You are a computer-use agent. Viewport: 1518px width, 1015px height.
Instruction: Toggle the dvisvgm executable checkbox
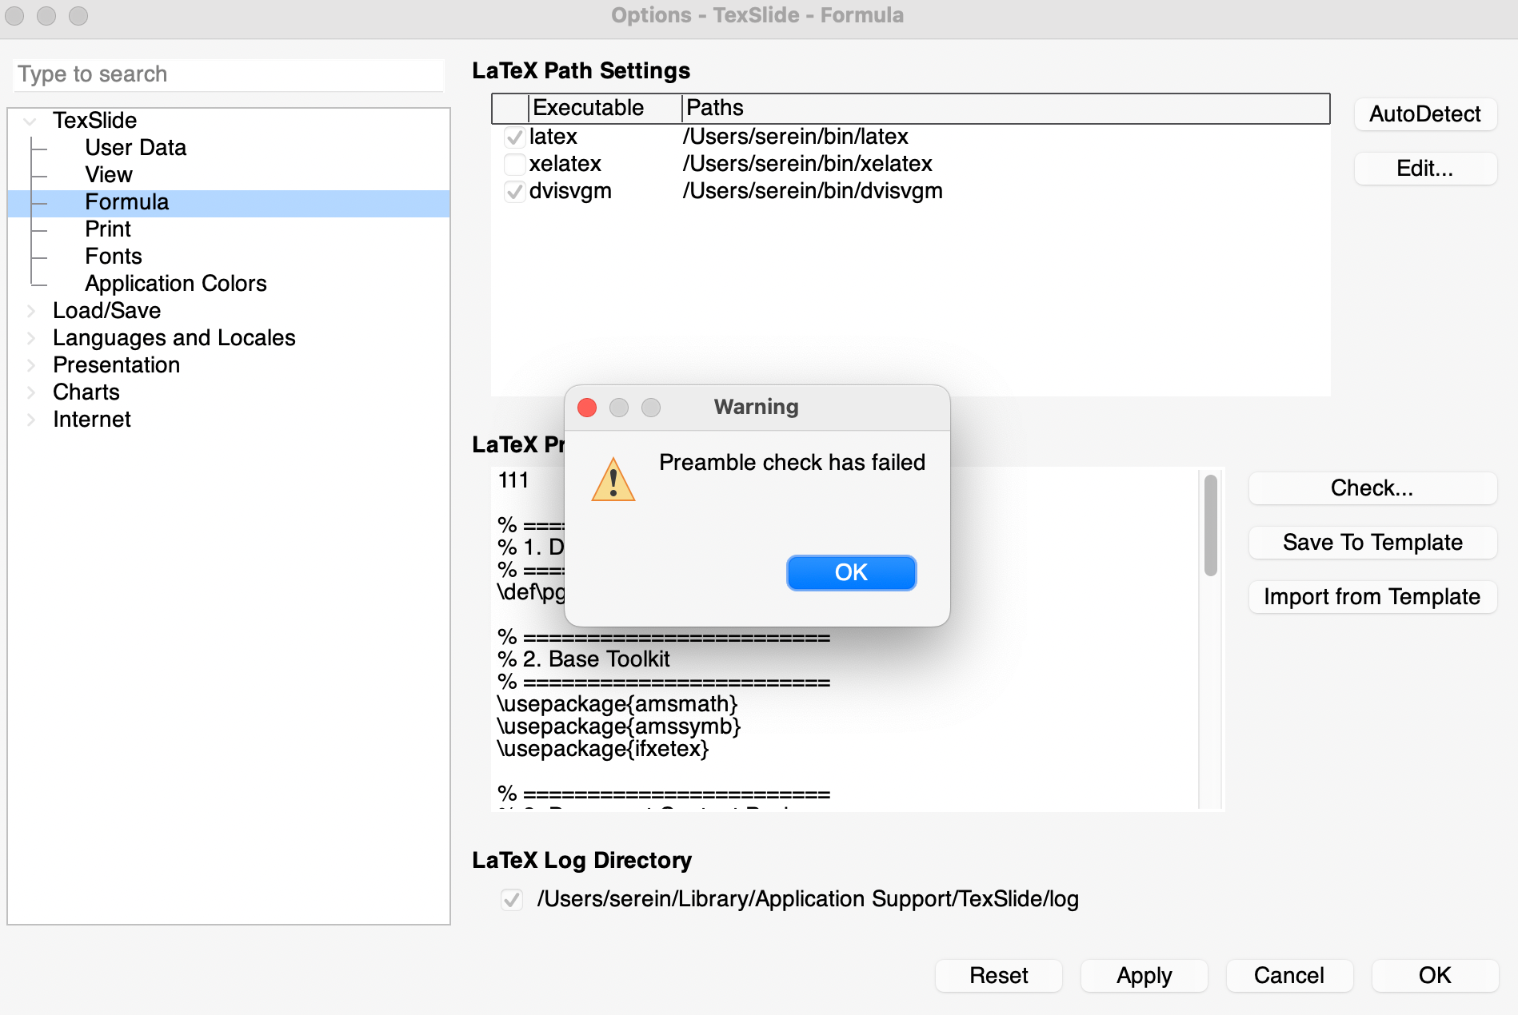514,191
